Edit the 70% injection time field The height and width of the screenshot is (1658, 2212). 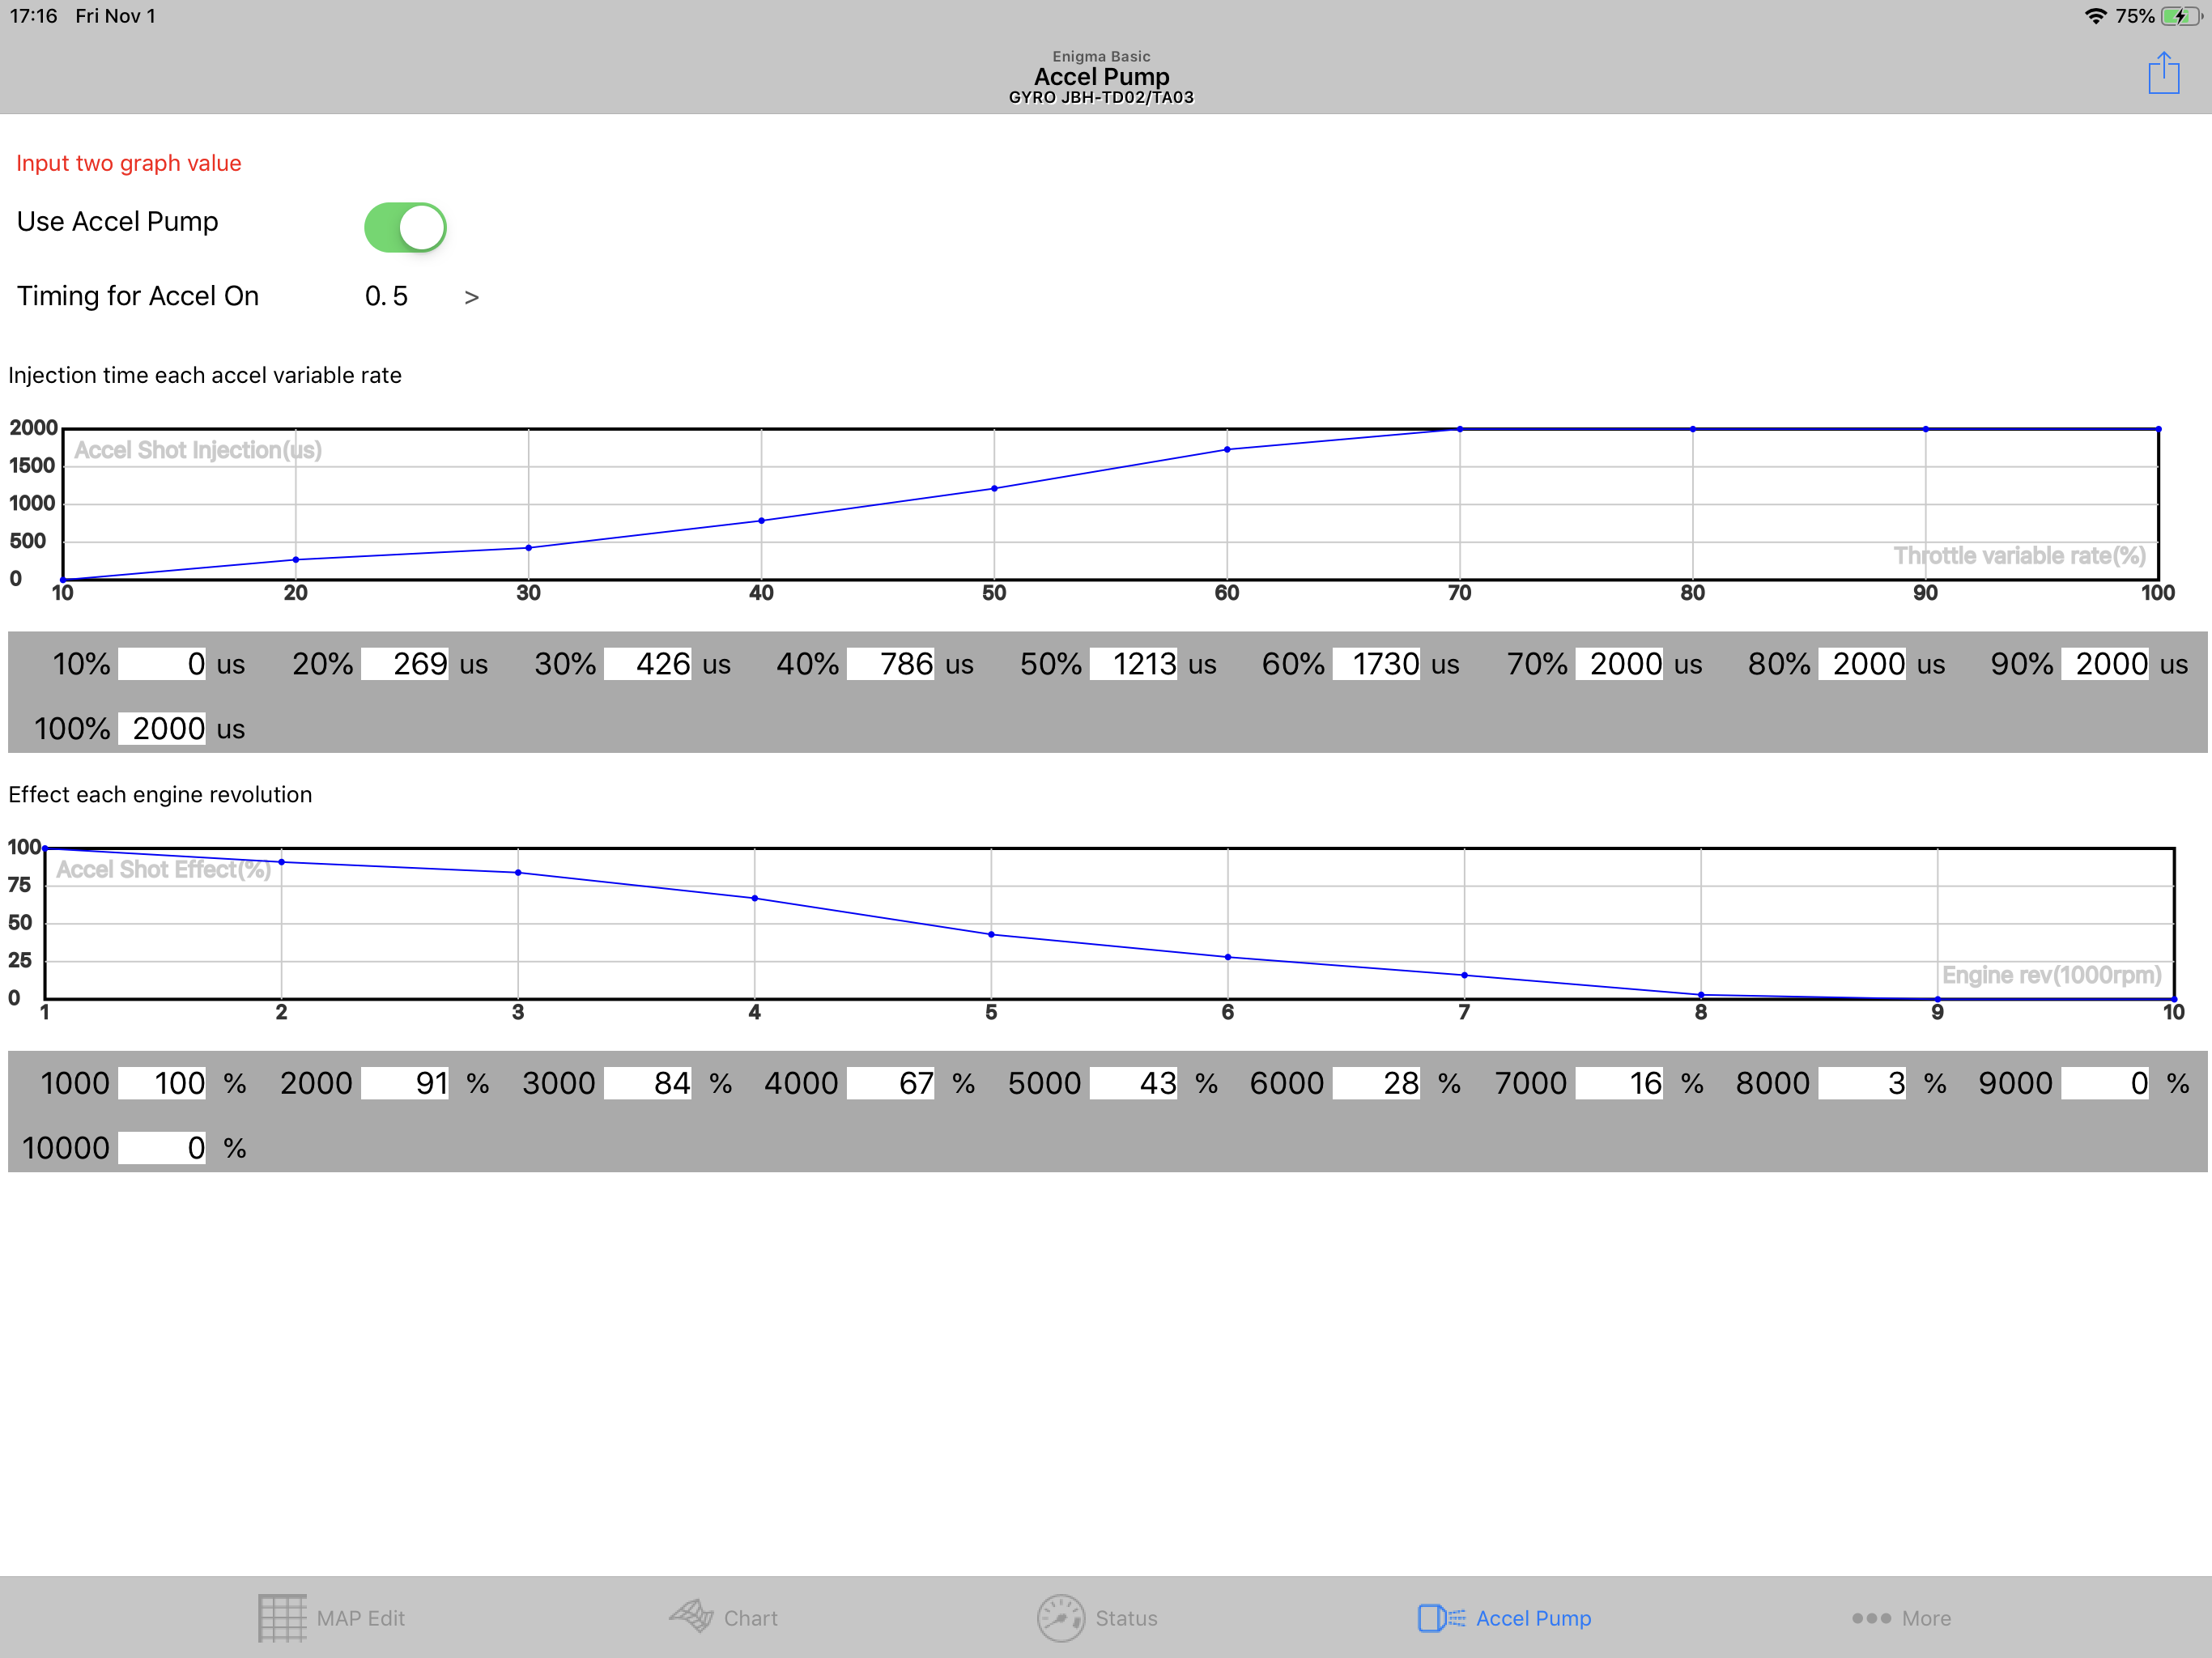point(1620,664)
